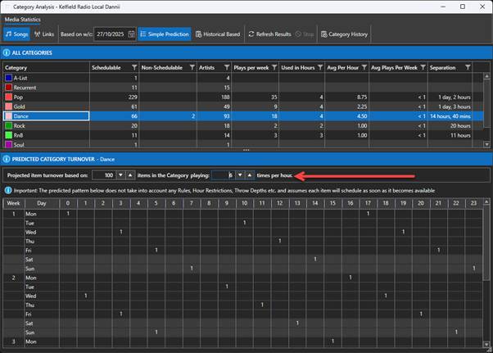The image size is (493, 353).
Task: Click the hour 23 column header
Action: (x=473, y=203)
